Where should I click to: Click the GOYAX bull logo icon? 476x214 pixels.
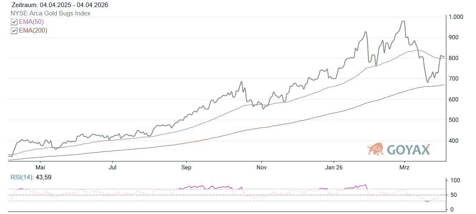coord(375,149)
